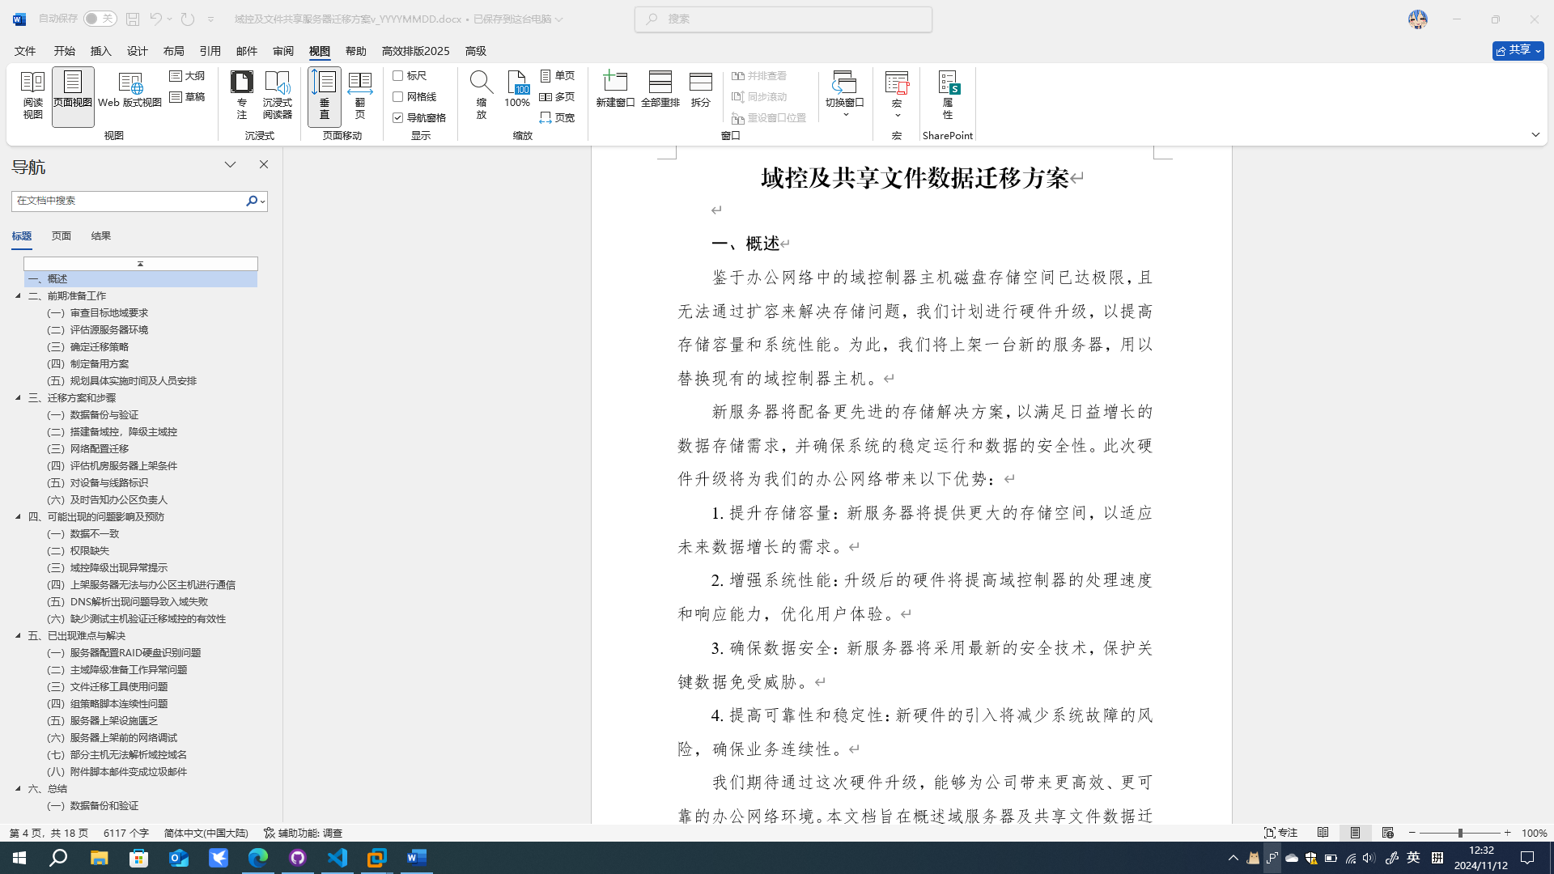Collapse 三、迁移方案和步骤 heading in navigation
Viewport: 1554px width, 874px height.
(18, 397)
